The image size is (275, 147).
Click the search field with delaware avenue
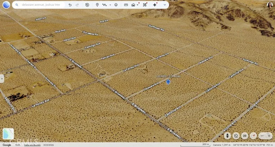pyautogui.click(x=41, y=5)
